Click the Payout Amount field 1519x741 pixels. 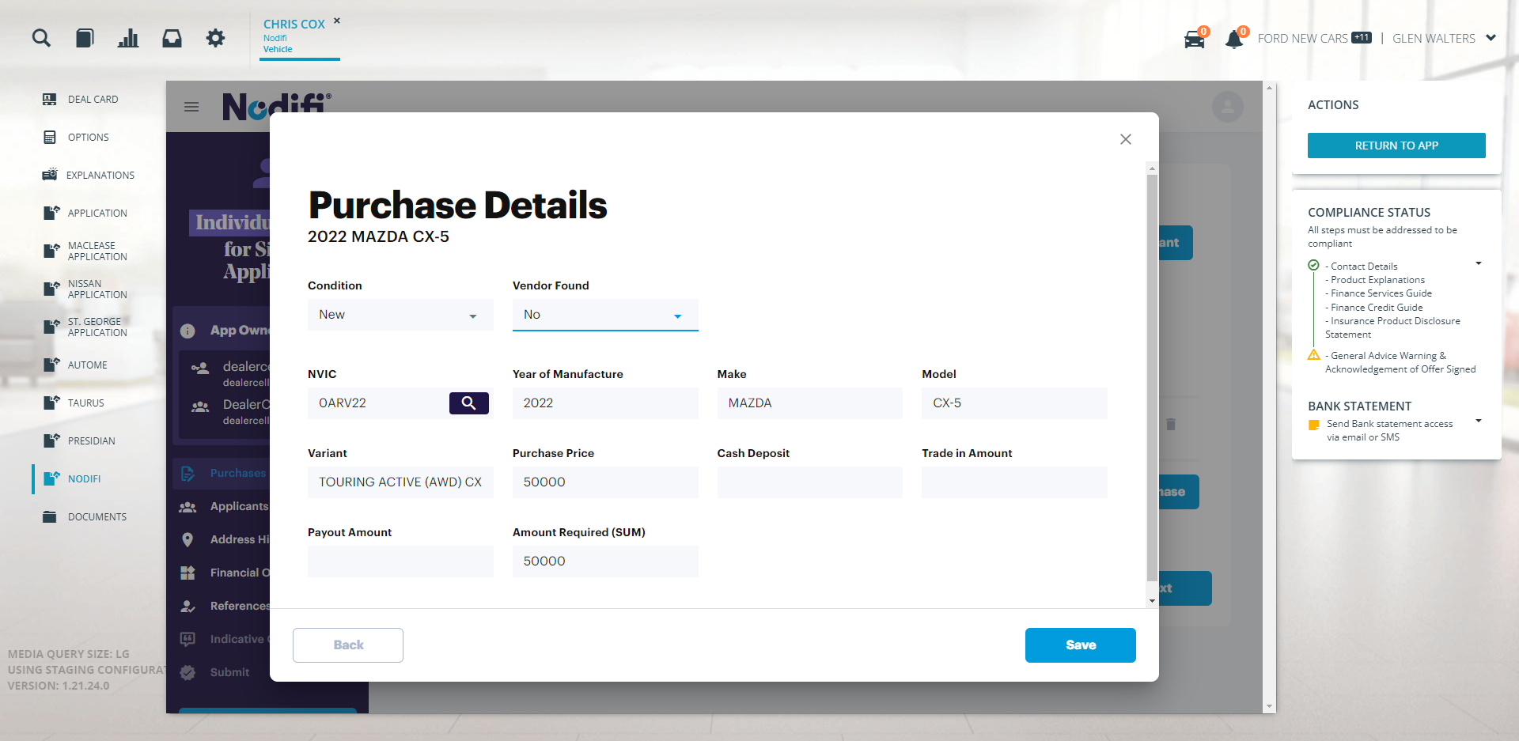pyautogui.click(x=400, y=561)
